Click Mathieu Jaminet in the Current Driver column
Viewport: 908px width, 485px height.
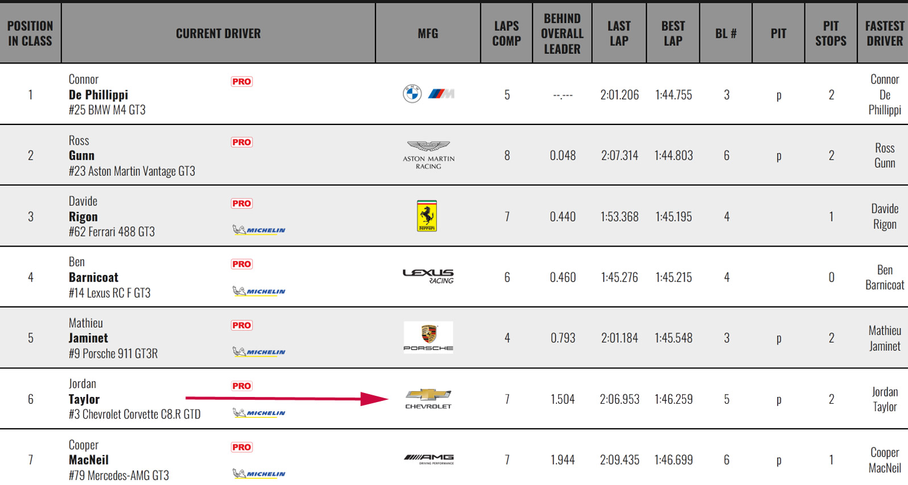coord(88,338)
